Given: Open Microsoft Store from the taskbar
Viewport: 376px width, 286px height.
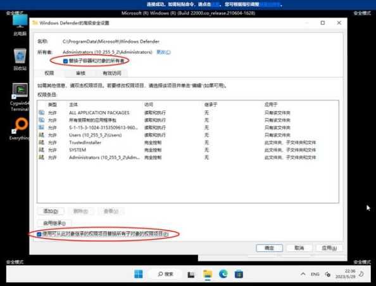Looking at the screenshot, I should 239,274.
